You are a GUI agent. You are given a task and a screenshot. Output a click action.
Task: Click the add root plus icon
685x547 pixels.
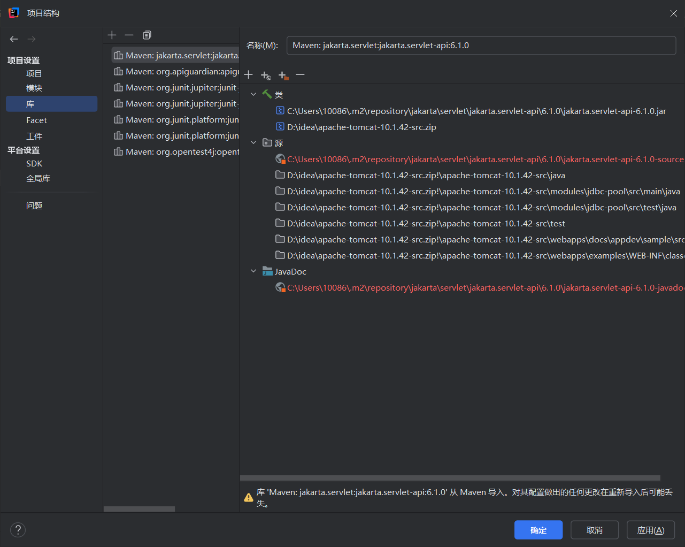click(248, 75)
